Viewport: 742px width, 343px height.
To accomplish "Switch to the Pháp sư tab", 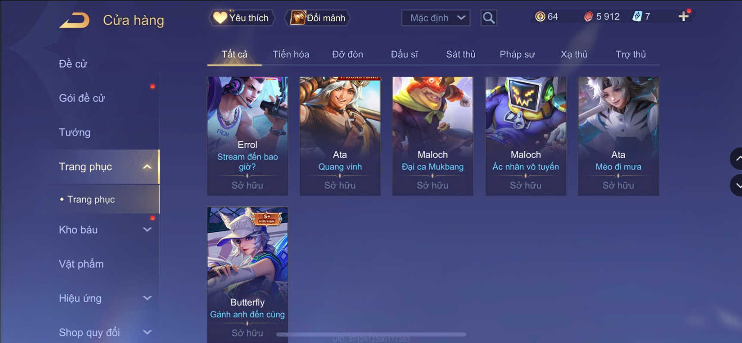I will click(x=517, y=54).
